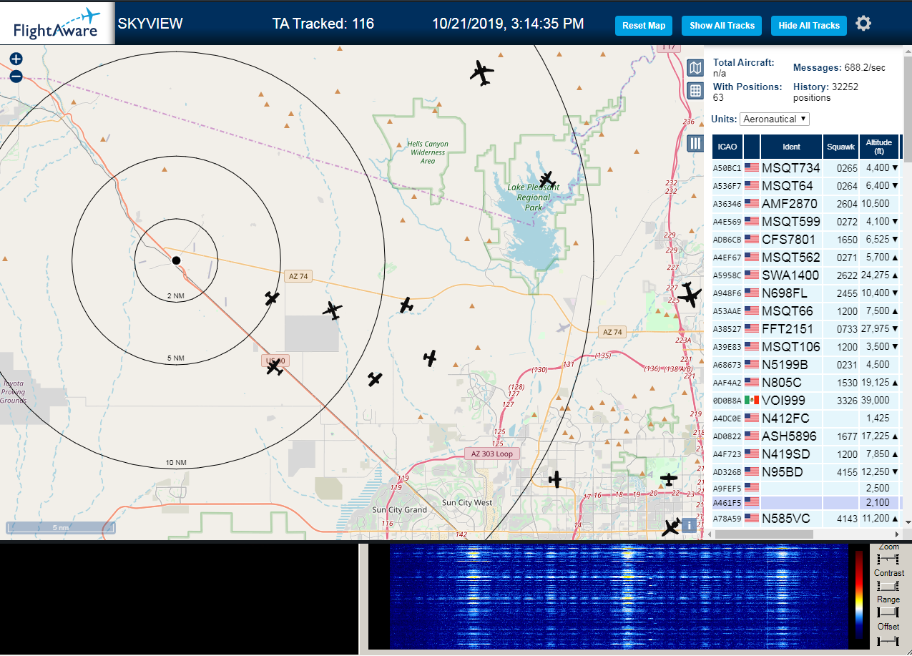Image resolution: width=912 pixels, height=656 pixels.
Task: Select the CFS7801 aircraft row
Action: (807, 240)
